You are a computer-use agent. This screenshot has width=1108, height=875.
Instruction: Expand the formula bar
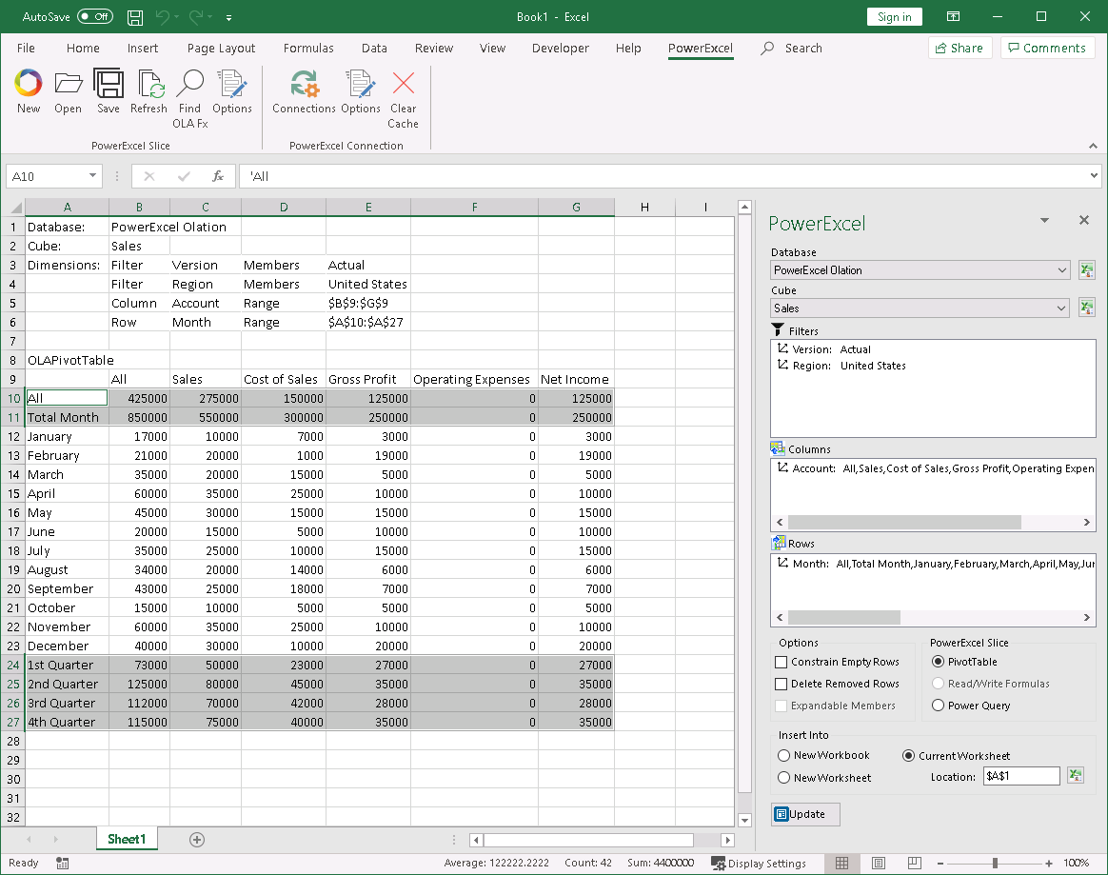click(x=1094, y=175)
